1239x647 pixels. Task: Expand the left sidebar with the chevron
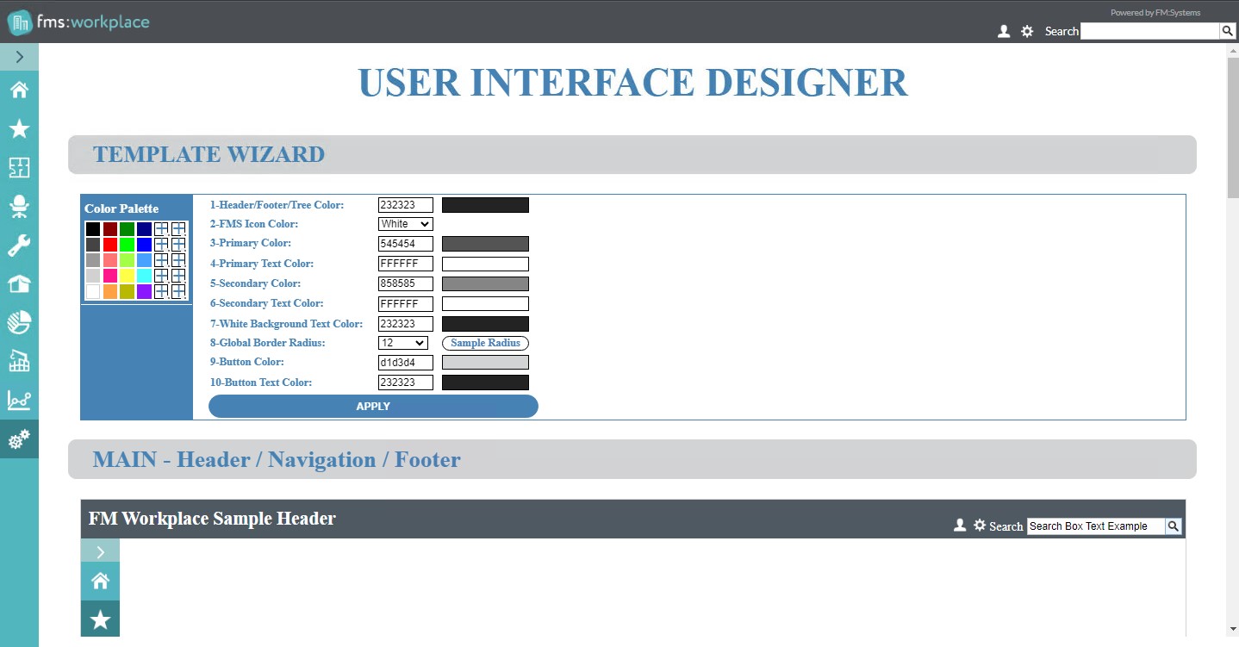pos(19,58)
